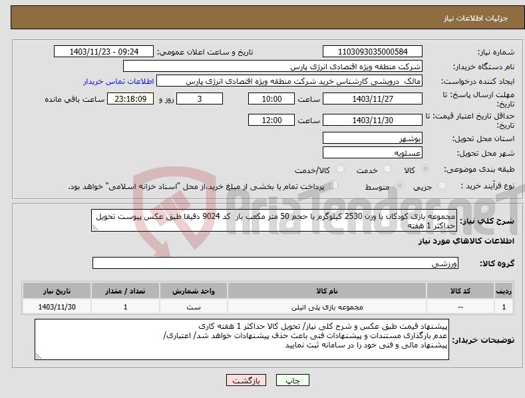Viewport: 525px width, 398px height.
Task: Click the remaining time field 23:18:09
Action: [130, 99]
